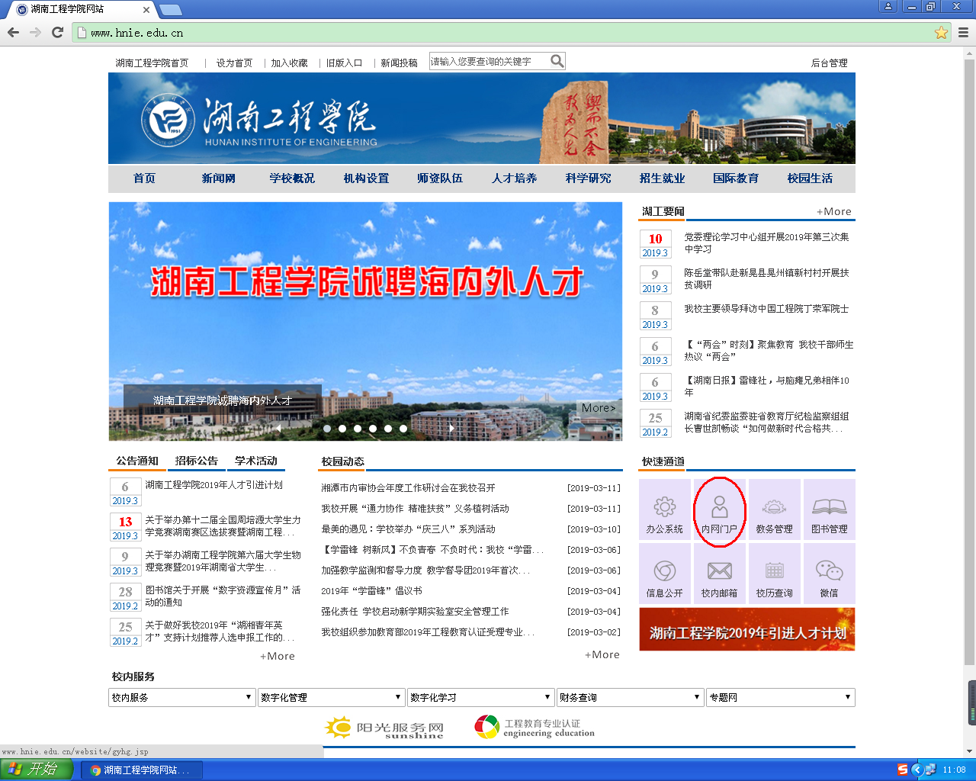
Task: Expand the 数字化管理 dropdown
Action: [331, 697]
